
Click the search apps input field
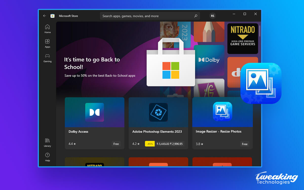[142, 16]
